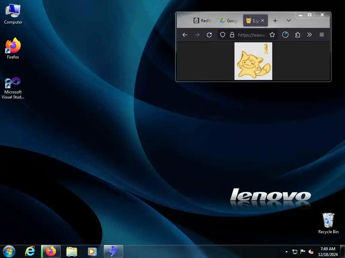Screen dimensions: 345x258
Task: Open Action Center flag icon
Action: click(x=303, y=252)
